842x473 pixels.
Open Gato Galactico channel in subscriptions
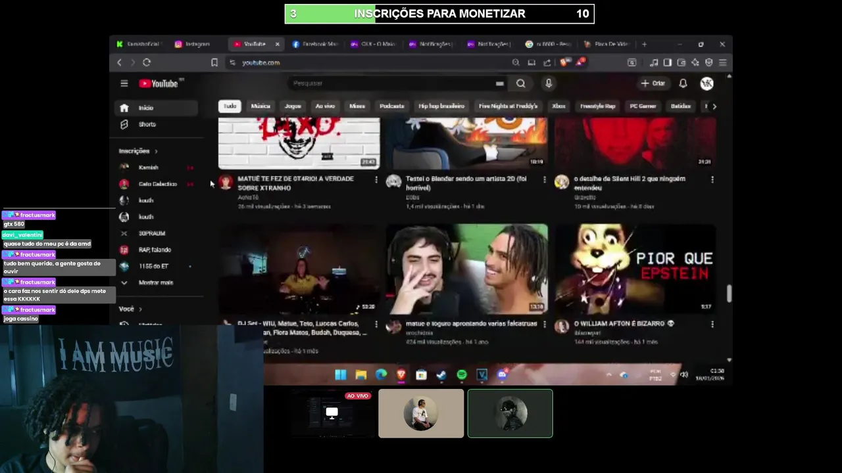point(156,184)
